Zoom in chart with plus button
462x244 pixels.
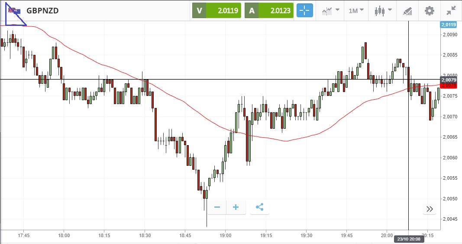click(x=236, y=207)
